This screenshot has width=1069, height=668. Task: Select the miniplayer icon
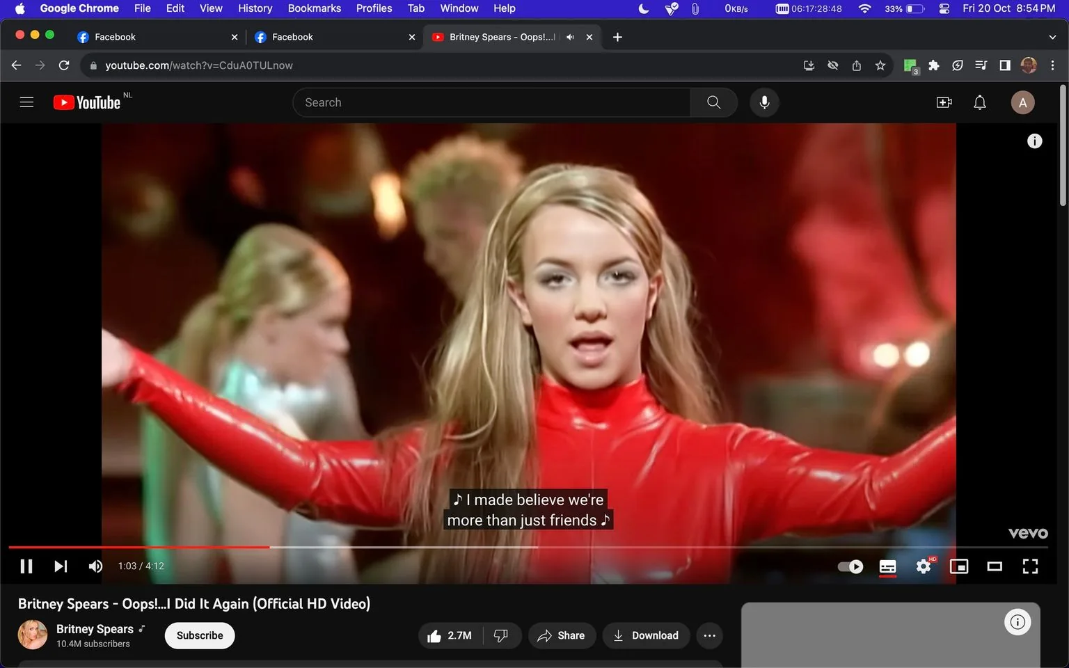960,566
